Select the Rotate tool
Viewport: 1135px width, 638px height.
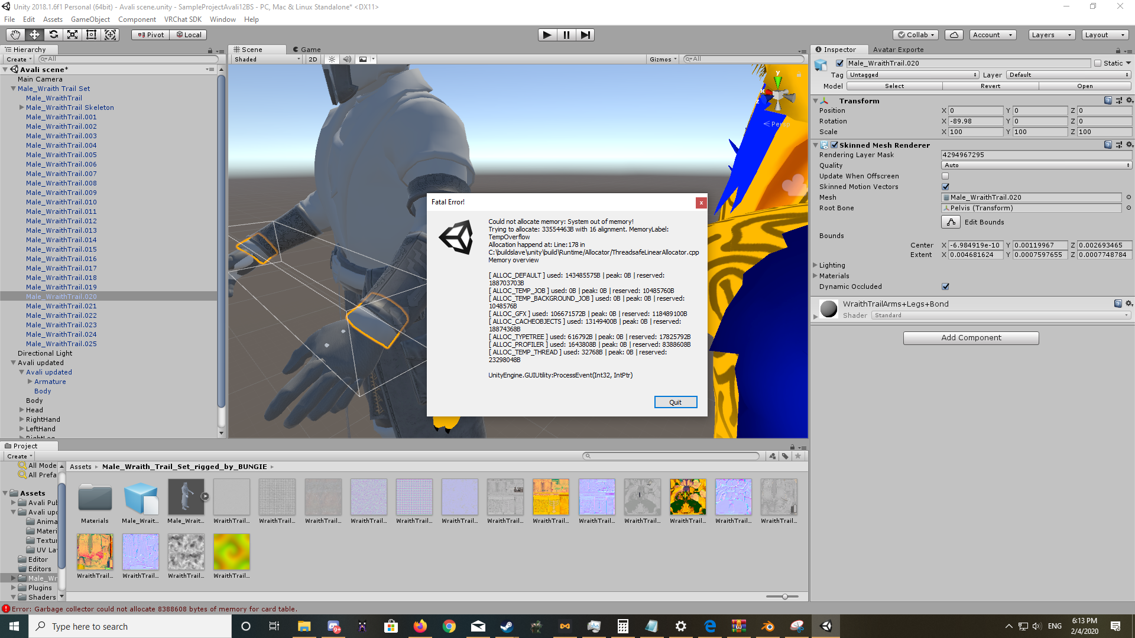click(53, 35)
